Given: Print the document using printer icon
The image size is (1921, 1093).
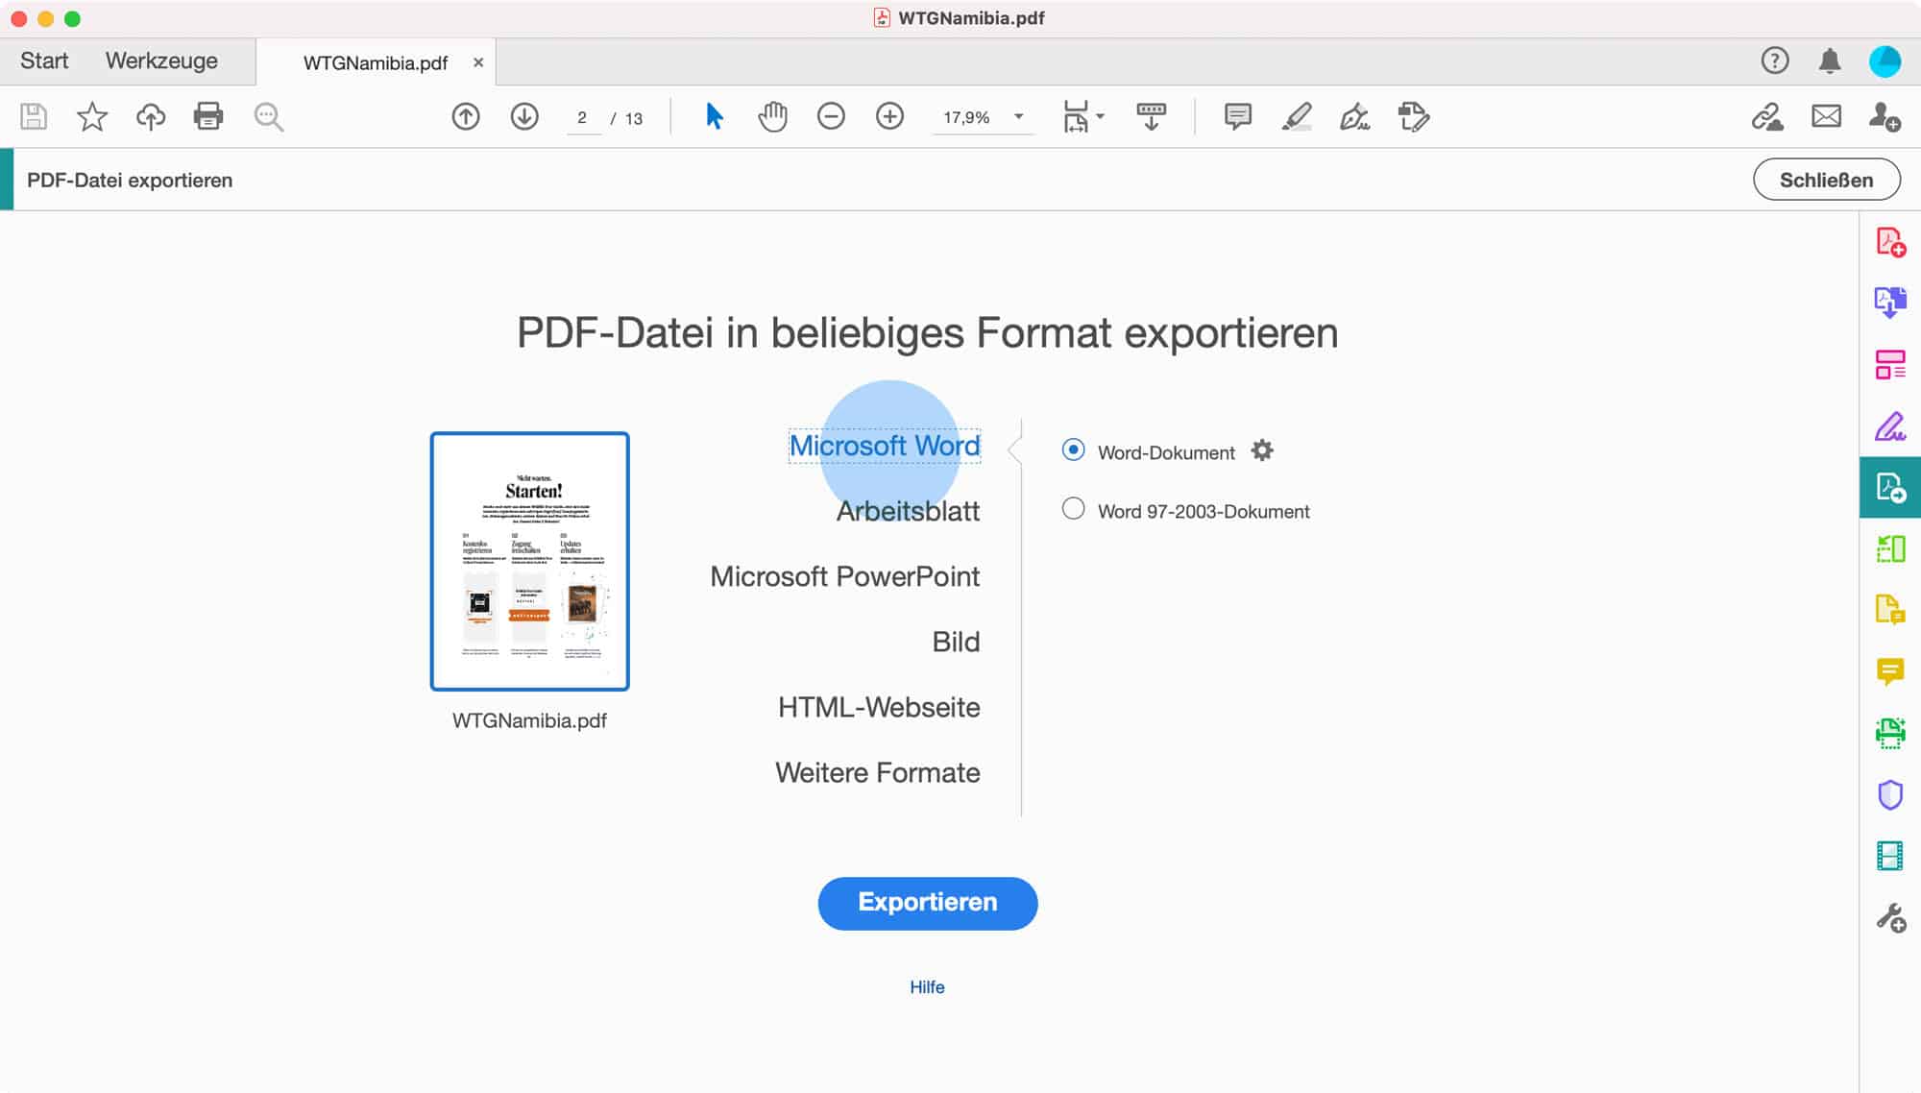Looking at the screenshot, I should tap(208, 117).
